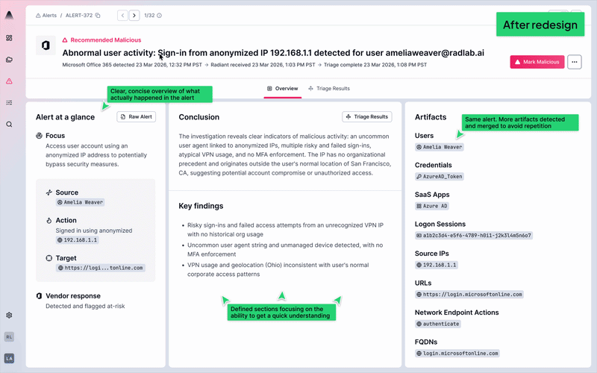Open the dashboard icon in the sidebar
Screen dimensions: 597x373
[x=9, y=38]
